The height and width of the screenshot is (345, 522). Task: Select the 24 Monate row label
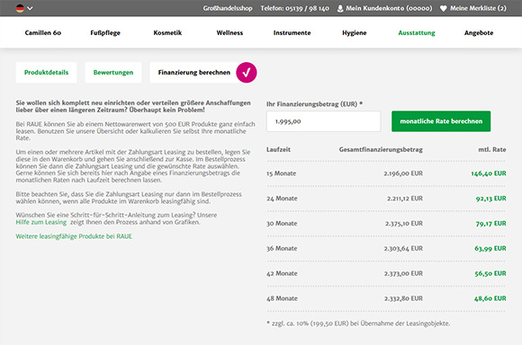282,199
